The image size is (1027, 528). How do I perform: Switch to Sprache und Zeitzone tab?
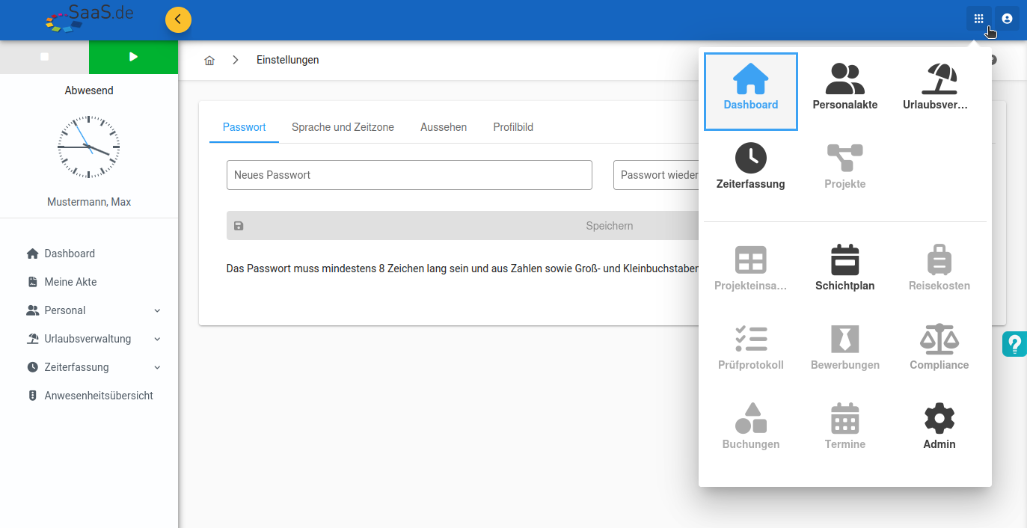[x=343, y=127]
